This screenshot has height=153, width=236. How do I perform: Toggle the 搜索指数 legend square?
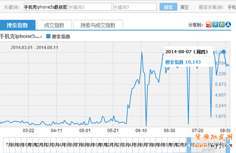tap(48, 36)
